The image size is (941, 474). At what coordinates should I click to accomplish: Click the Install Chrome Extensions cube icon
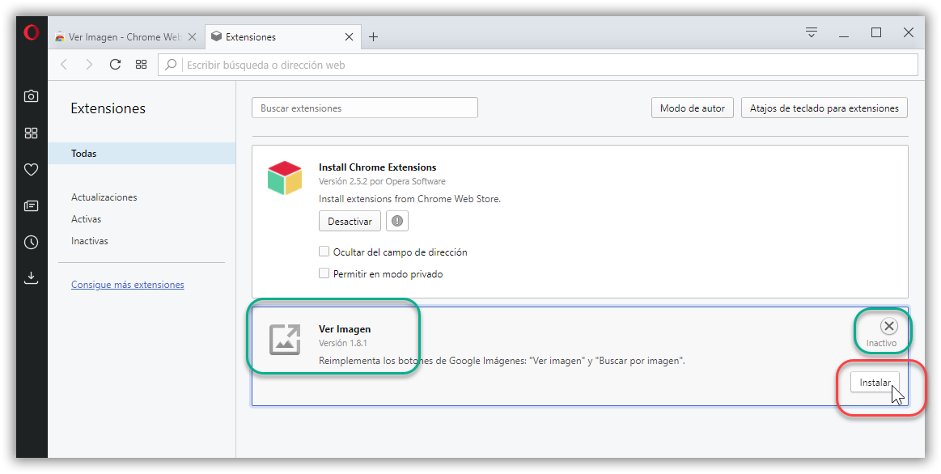285,178
